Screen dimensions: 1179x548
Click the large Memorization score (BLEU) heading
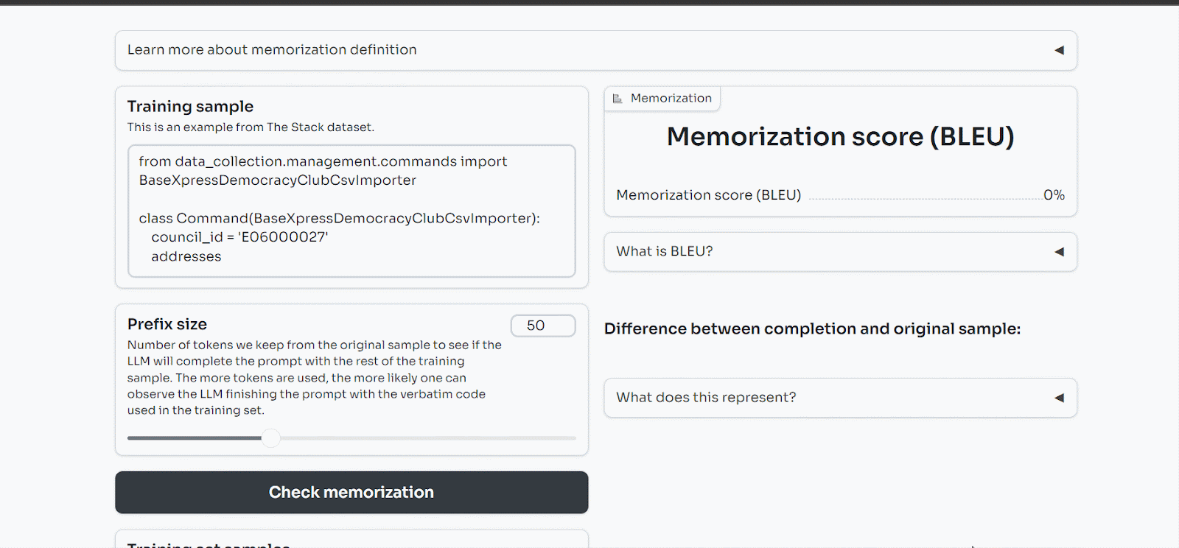click(x=840, y=136)
